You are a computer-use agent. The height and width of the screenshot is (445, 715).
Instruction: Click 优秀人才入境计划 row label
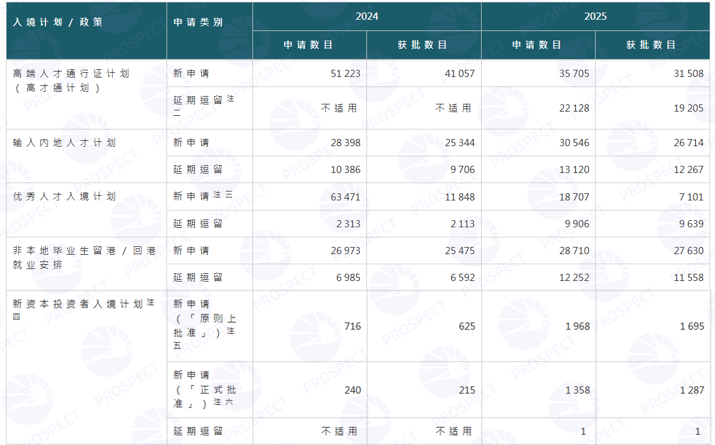pos(64,196)
